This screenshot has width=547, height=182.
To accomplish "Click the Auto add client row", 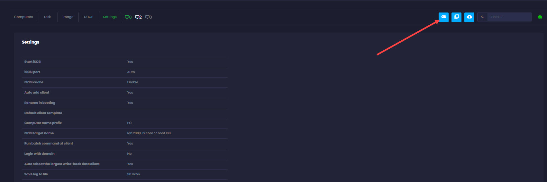I will [x=124, y=93].
